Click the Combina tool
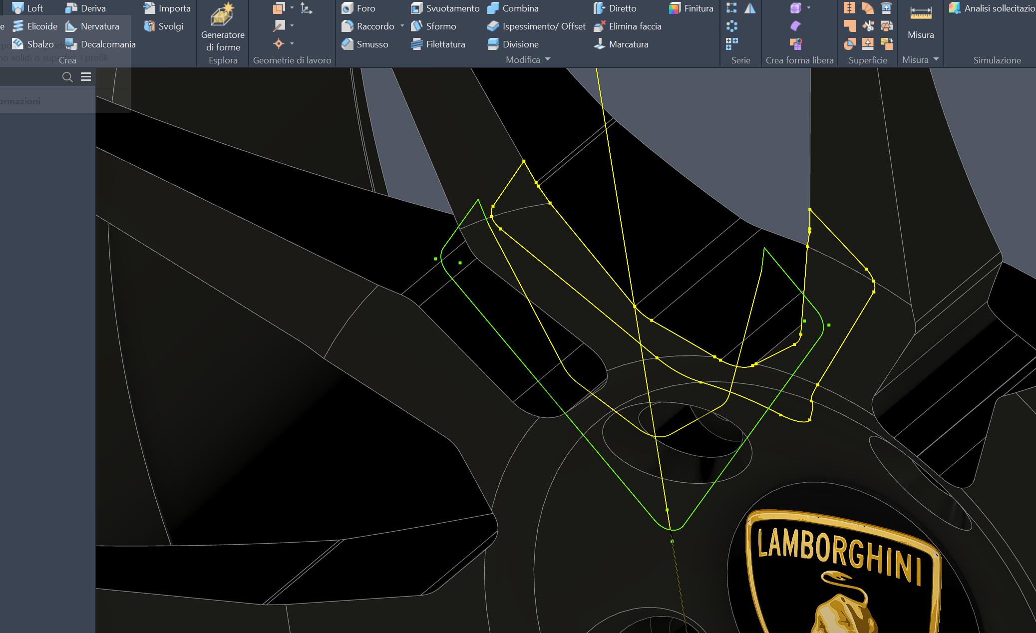 [513, 8]
